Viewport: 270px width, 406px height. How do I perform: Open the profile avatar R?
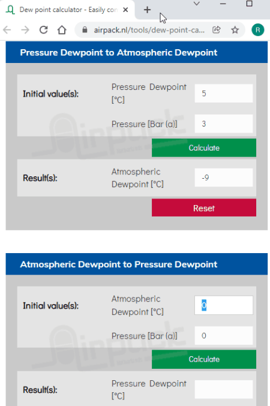pos(257,30)
